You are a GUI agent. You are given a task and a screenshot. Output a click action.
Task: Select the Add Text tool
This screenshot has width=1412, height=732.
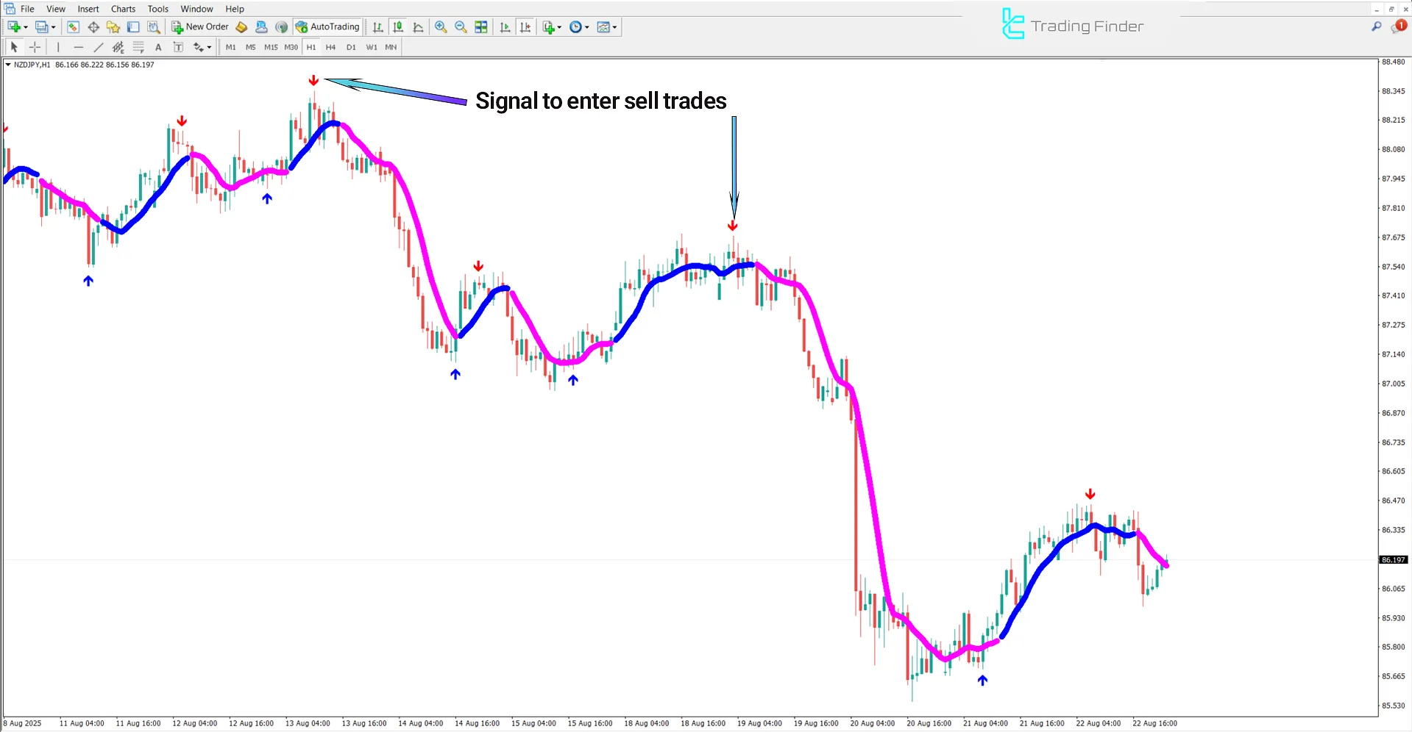158,47
